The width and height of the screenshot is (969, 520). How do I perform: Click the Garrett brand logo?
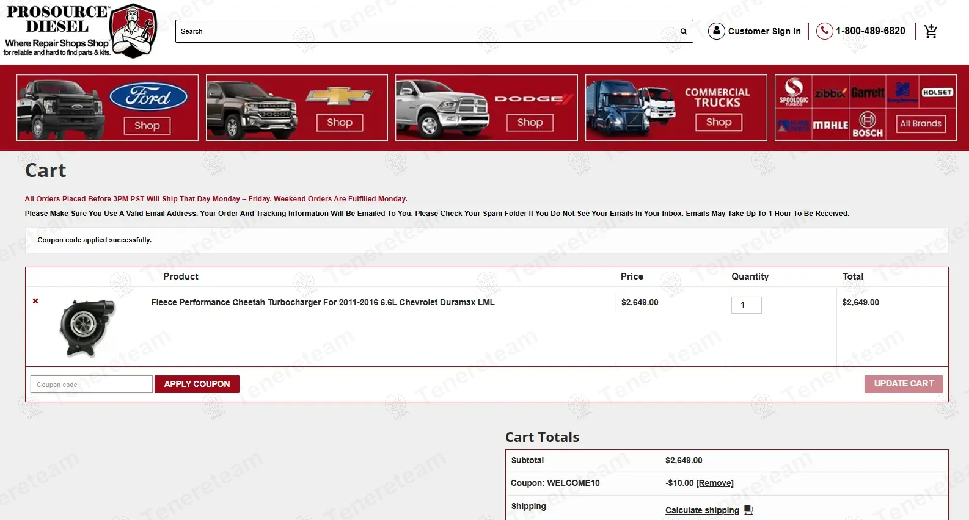pyautogui.click(x=867, y=93)
